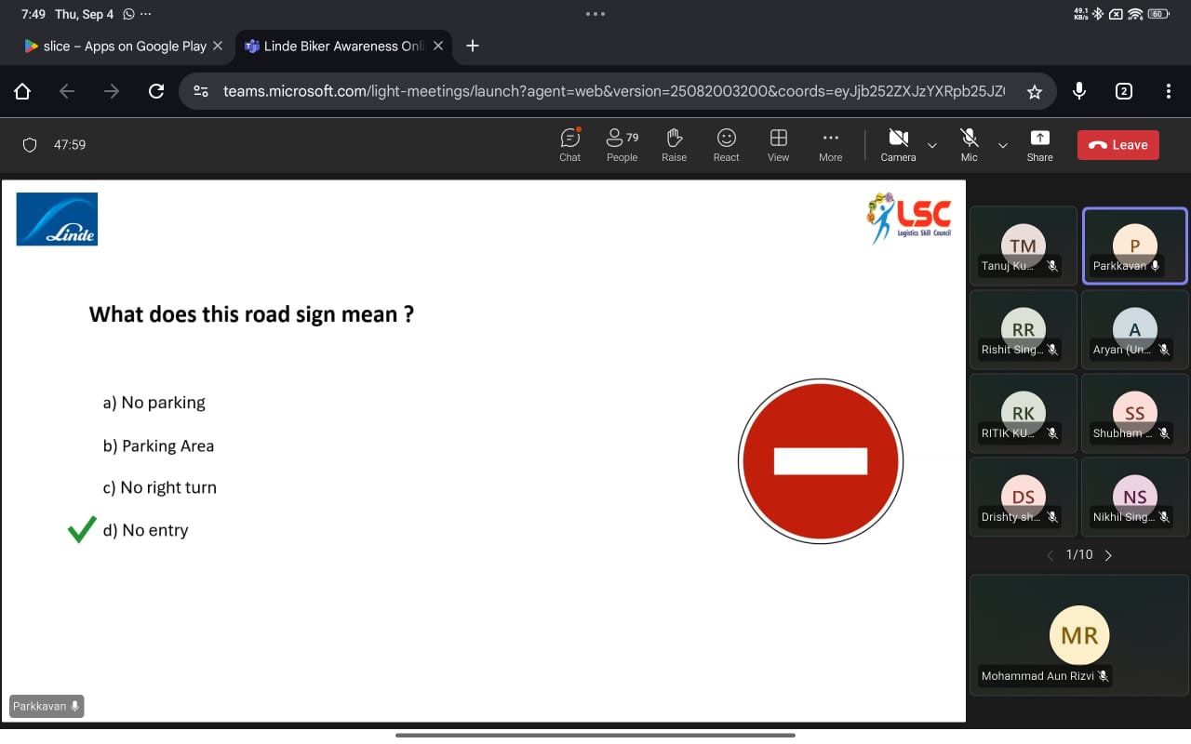Screen dimensions: 1191x744
Task: Go to next participants page
Action: [x=1108, y=555]
